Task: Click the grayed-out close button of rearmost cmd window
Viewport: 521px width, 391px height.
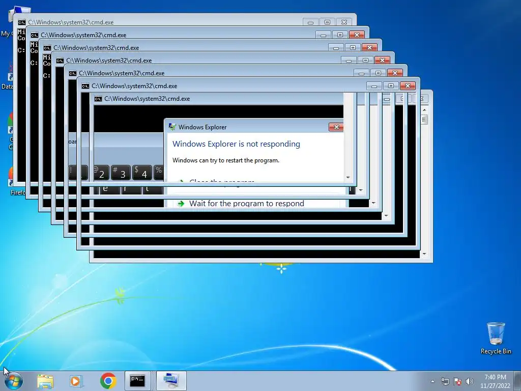Action: 344,22
